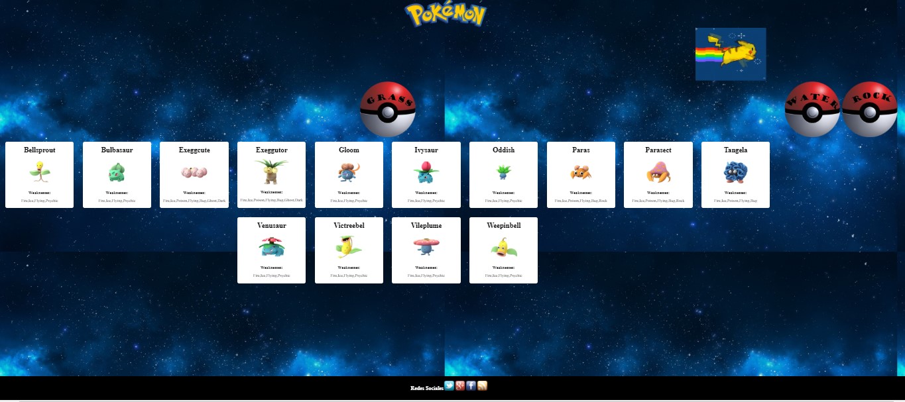Select the GRASS Poké Ball filter
This screenshot has width=905, height=402.
(x=388, y=109)
